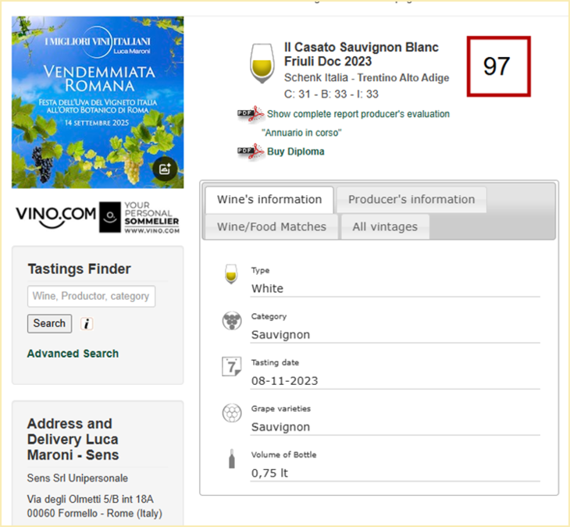Click the Vino.com Your Personal Sommelier banner
570x527 pixels.
pyautogui.click(x=98, y=217)
